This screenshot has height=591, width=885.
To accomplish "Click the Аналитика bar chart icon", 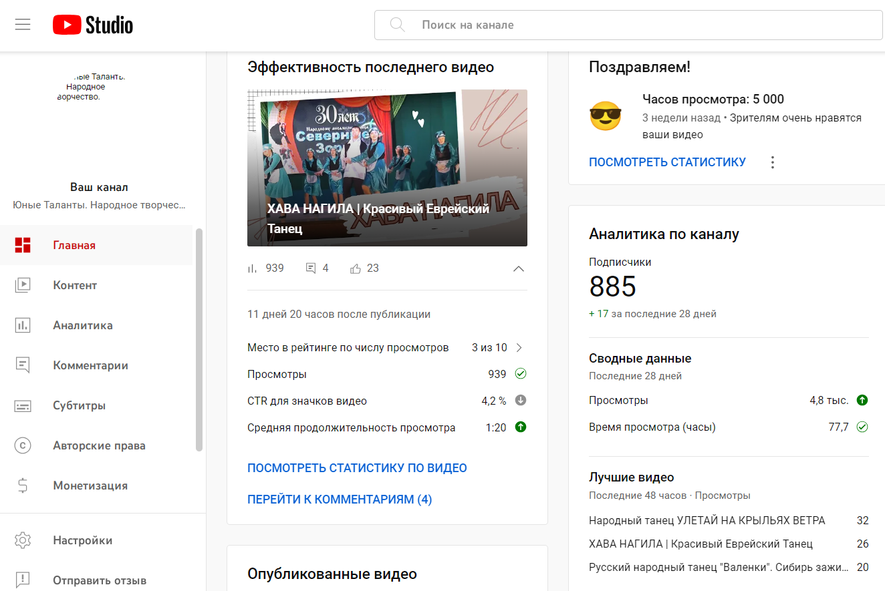I will point(23,325).
